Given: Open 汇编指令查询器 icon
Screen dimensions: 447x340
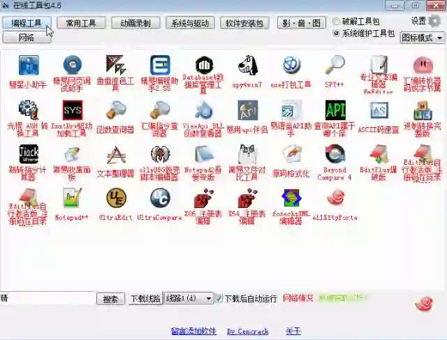Looking at the screenshot, I should (160, 110).
